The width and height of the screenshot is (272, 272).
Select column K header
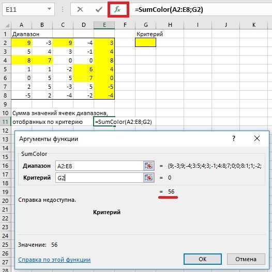coord(253,25)
